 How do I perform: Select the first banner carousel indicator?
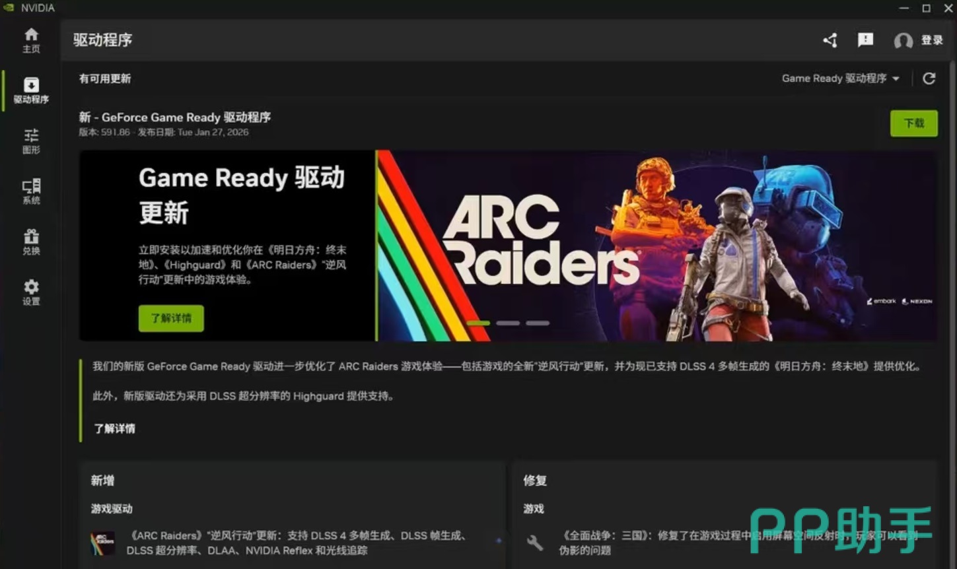[x=478, y=323]
